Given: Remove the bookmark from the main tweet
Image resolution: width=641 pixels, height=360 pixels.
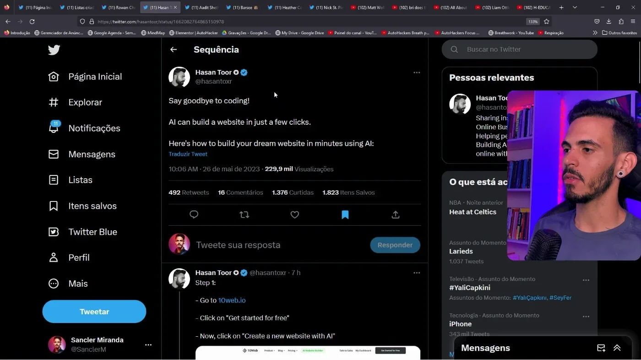Looking at the screenshot, I should coord(345,214).
